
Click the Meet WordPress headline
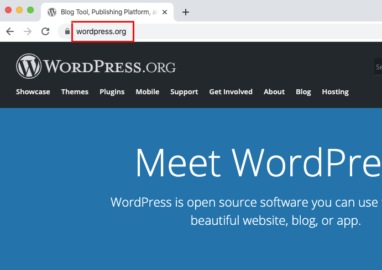click(259, 162)
